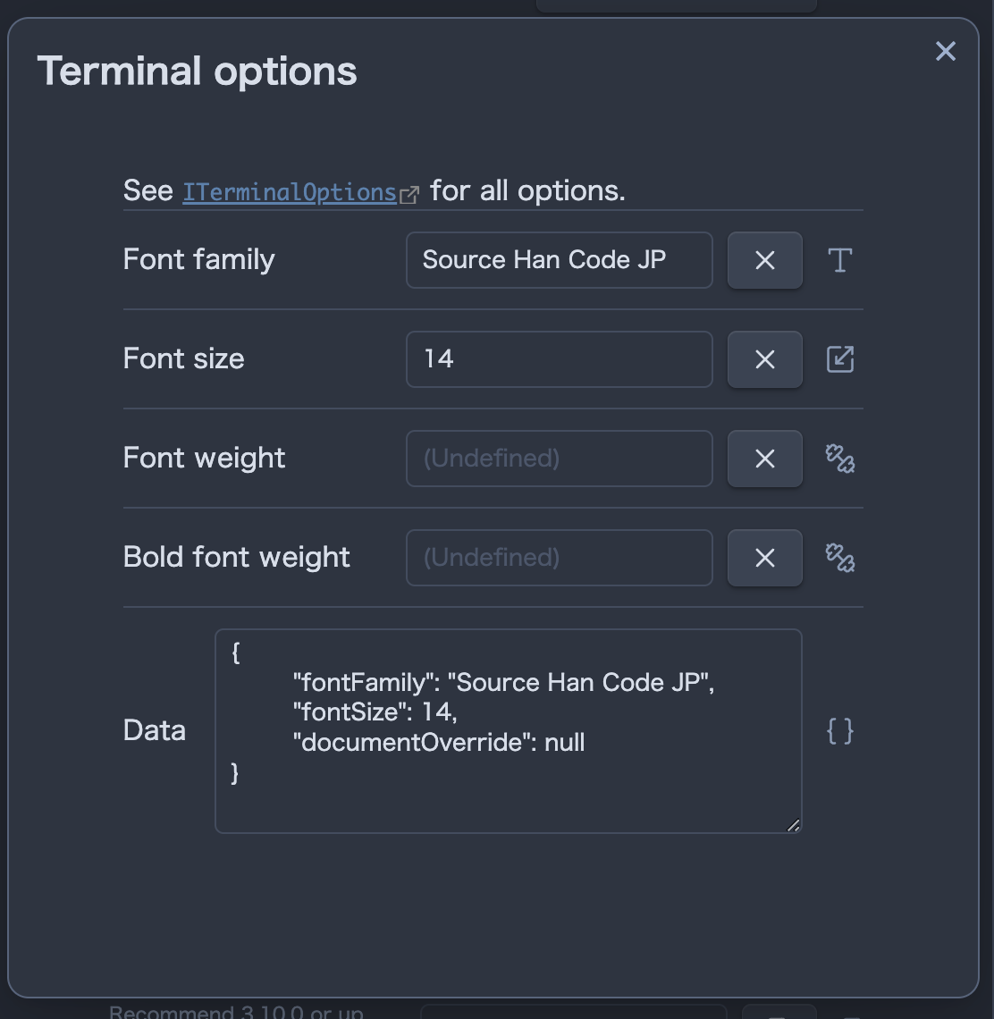Screen dimensions: 994x1019
Task: Click the Font size input field
Action: [x=559, y=359]
